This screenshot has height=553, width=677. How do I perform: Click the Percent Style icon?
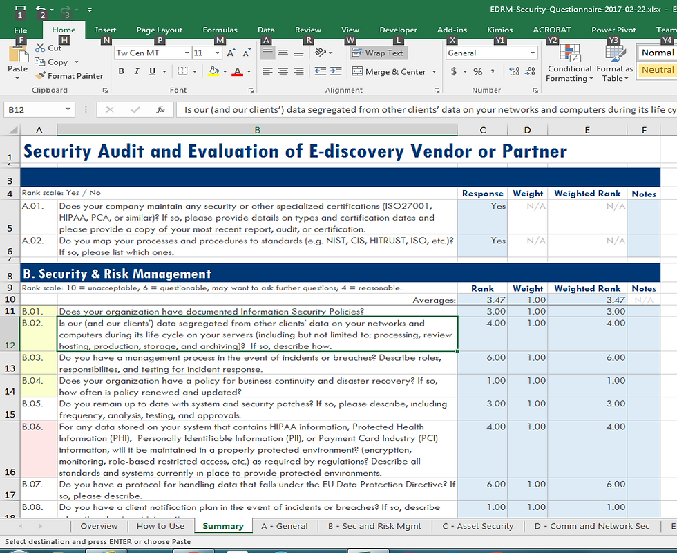click(477, 71)
